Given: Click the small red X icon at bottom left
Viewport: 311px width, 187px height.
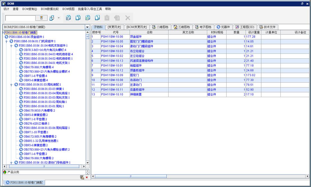Looking at the screenshot, I should click(87, 177).
